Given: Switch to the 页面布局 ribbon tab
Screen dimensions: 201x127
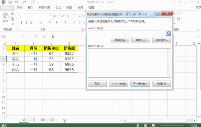Looking at the screenshot, I should point(44,8).
